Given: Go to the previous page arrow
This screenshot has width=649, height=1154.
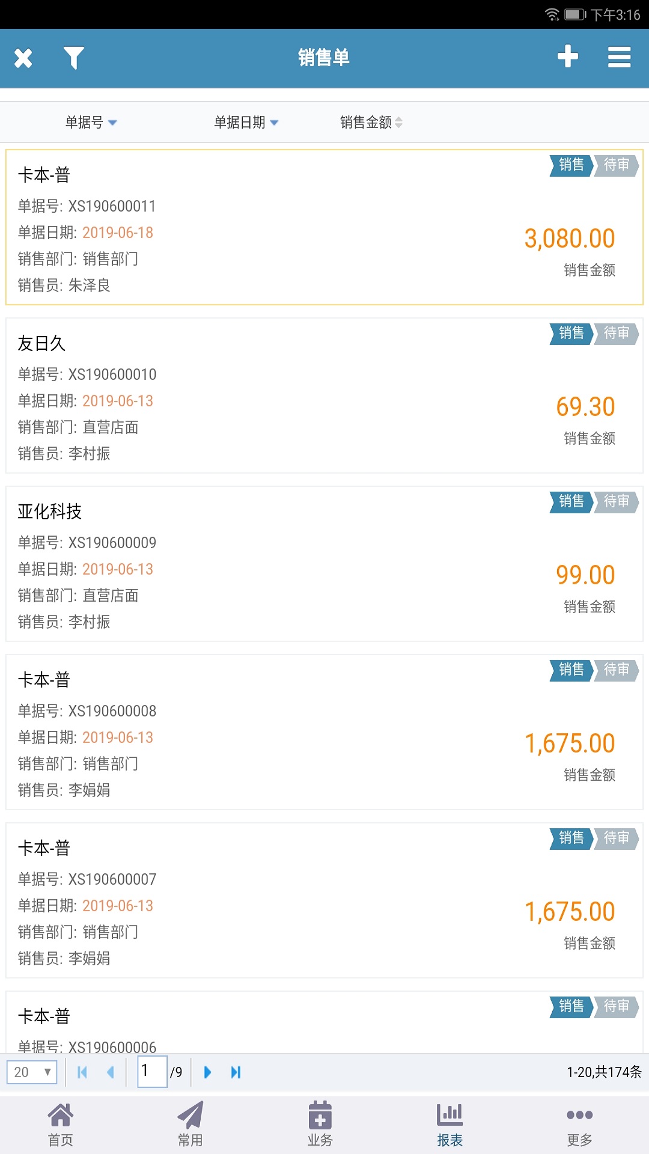Looking at the screenshot, I should (111, 1072).
